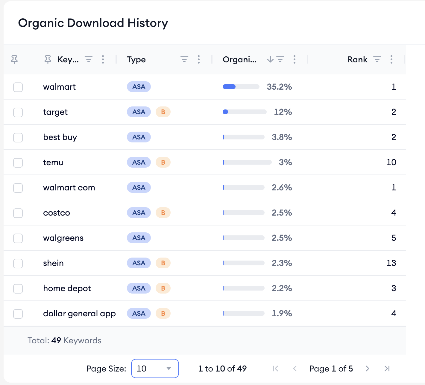The height and width of the screenshot is (385, 425).
Task: Jump to last page of results
Action: click(387, 369)
